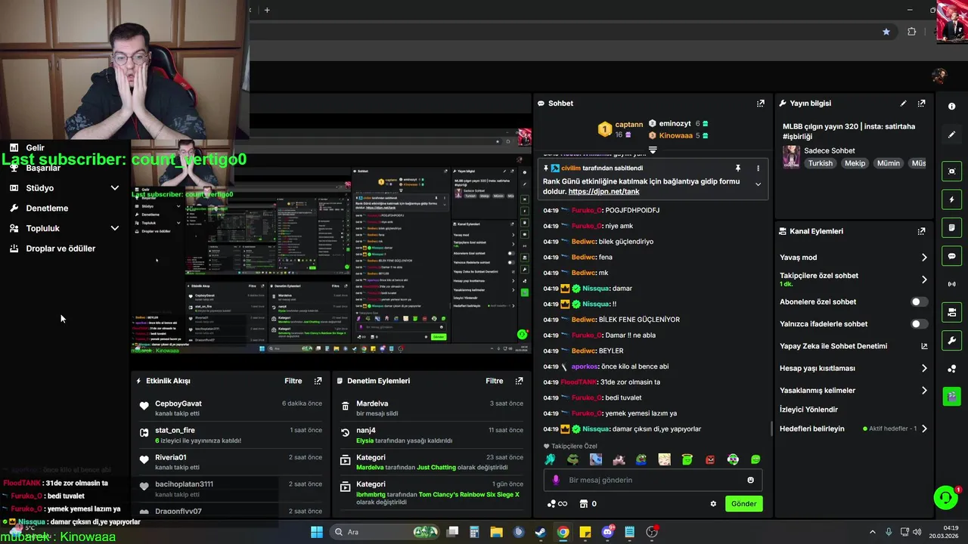Expand Yasaklanmış kelimeler options
Viewport: 968px width, 544px height.
924,391
